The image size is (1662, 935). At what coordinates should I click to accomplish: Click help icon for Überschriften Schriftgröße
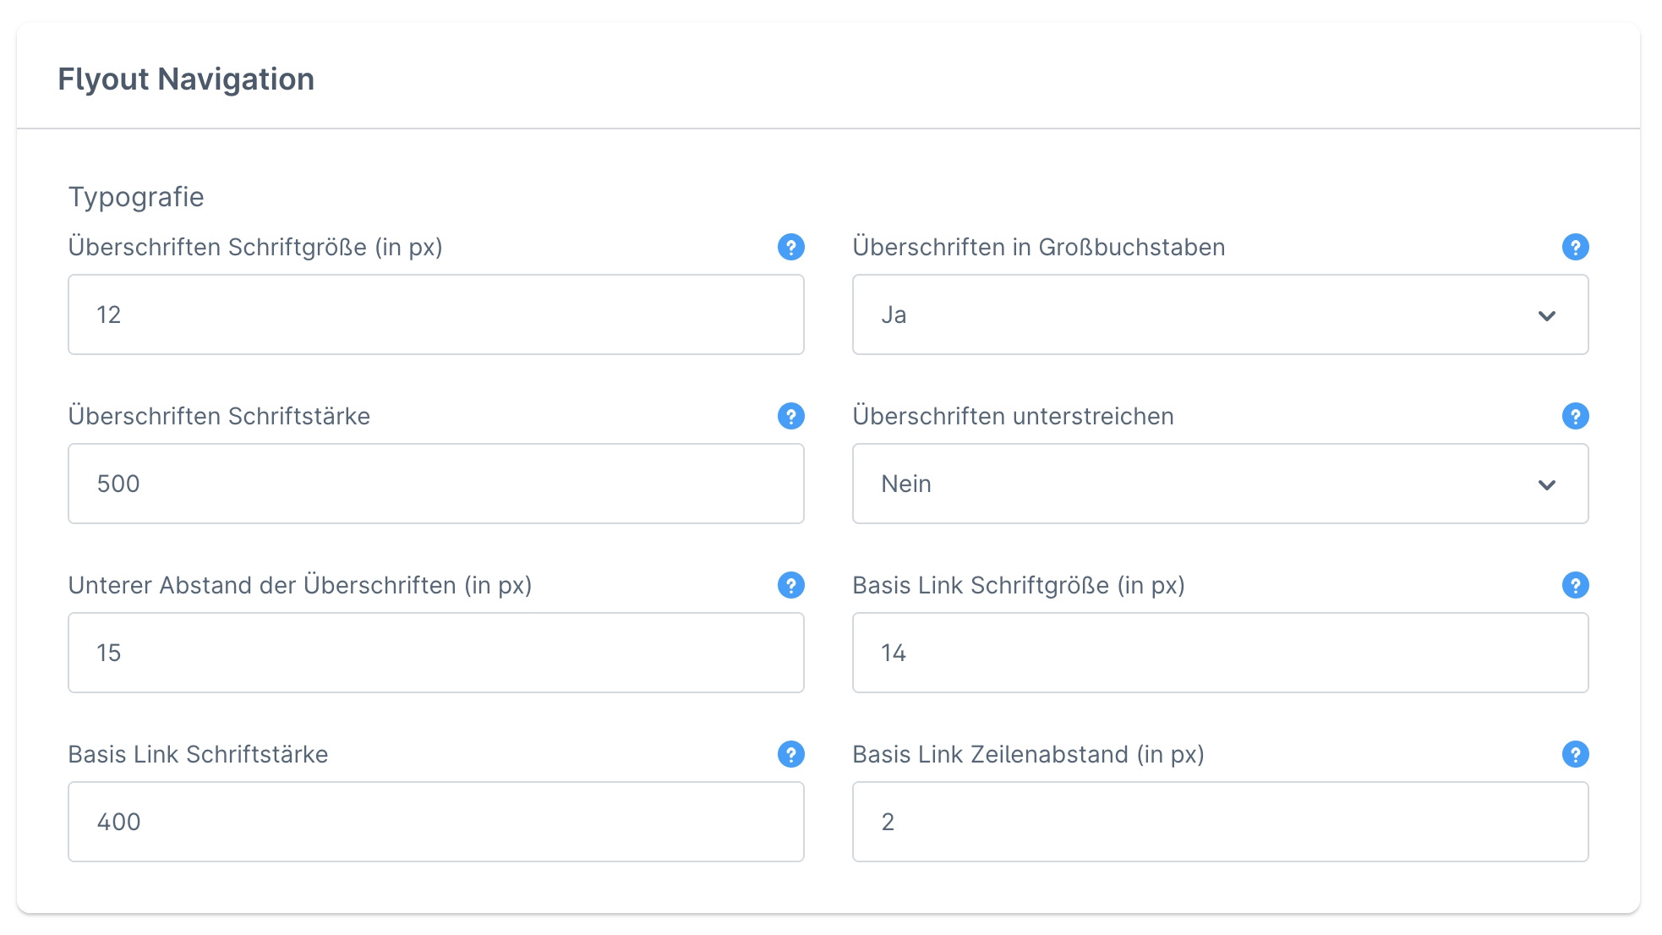tap(790, 247)
